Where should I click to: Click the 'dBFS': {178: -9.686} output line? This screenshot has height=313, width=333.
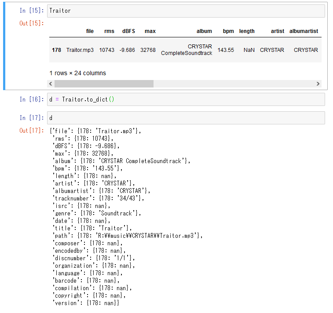pyautogui.click(x=86, y=146)
